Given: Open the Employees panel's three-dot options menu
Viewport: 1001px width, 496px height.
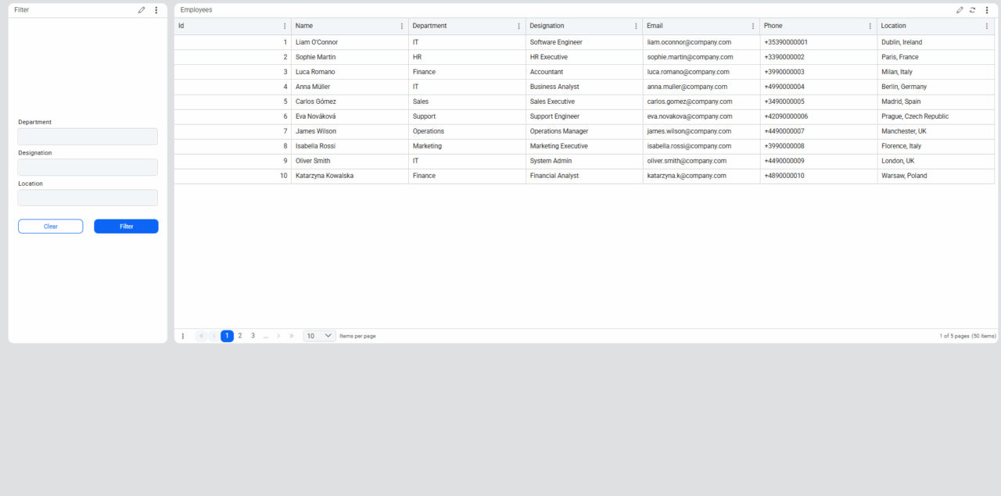Looking at the screenshot, I should (987, 10).
